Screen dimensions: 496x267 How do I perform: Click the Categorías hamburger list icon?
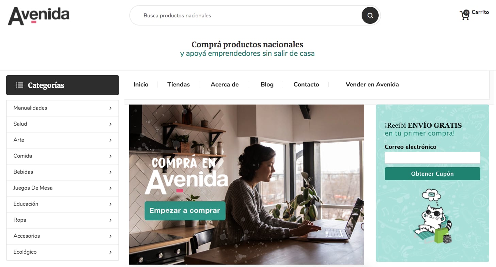point(19,85)
